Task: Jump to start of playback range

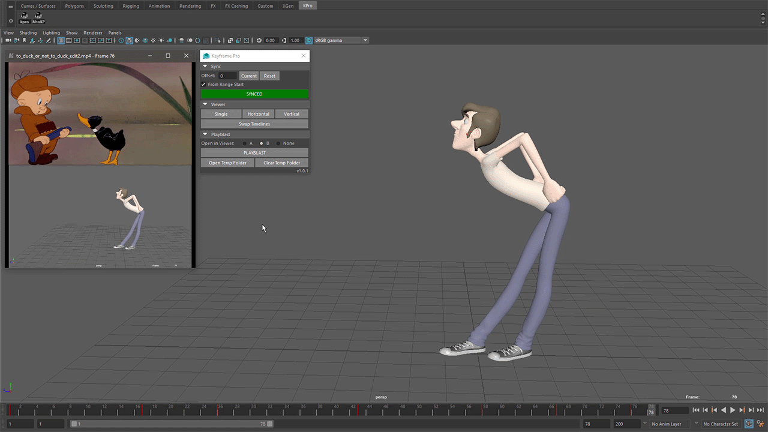Action: point(695,410)
